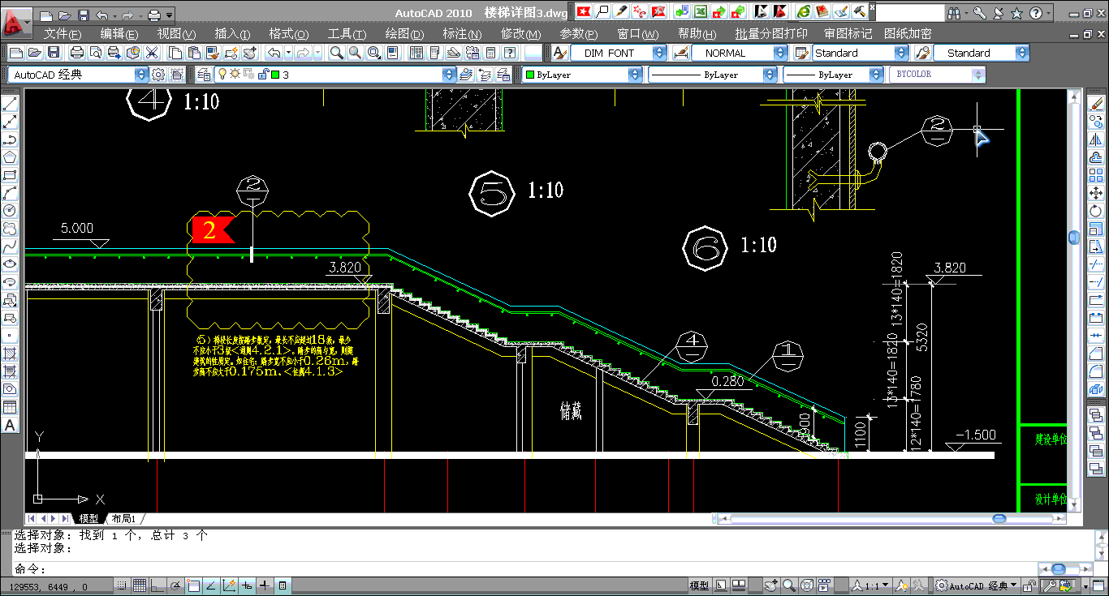1109x596 pixels.
Task: Open the 绘图(D) menu
Action: (403, 34)
